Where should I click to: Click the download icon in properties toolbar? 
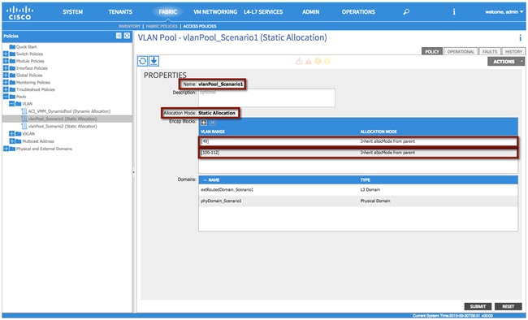pos(154,61)
